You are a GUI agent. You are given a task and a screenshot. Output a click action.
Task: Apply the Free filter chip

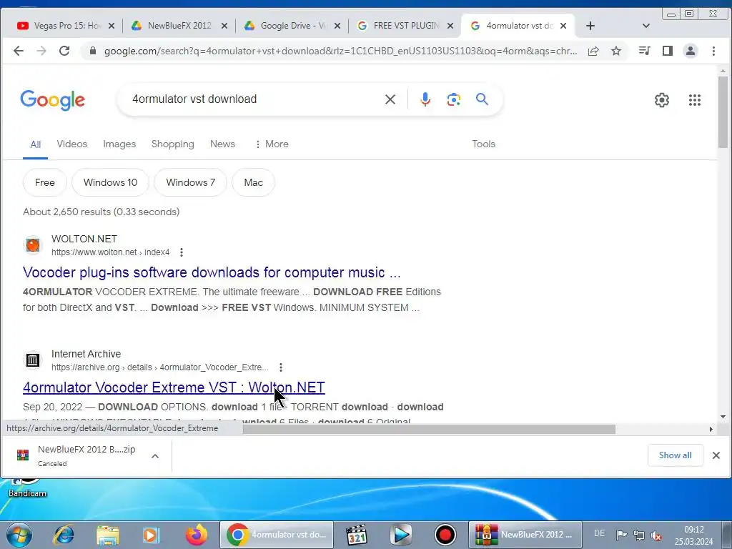pyautogui.click(x=45, y=182)
